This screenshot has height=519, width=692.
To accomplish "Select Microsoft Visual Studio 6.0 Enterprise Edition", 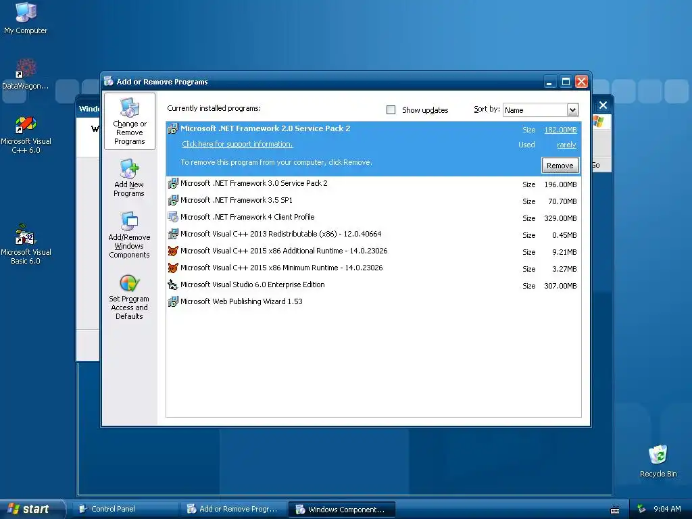I will [373, 285].
